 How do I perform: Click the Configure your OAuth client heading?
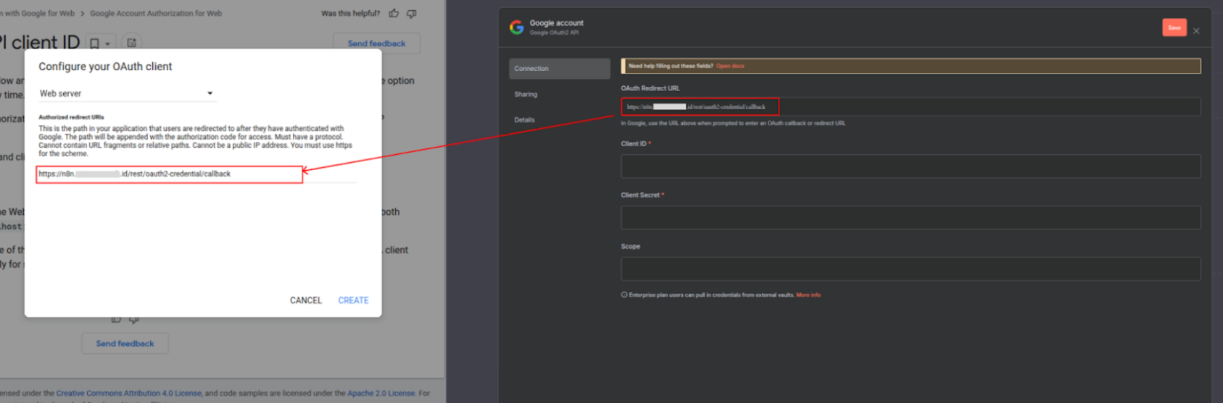pyautogui.click(x=105, y=67)
